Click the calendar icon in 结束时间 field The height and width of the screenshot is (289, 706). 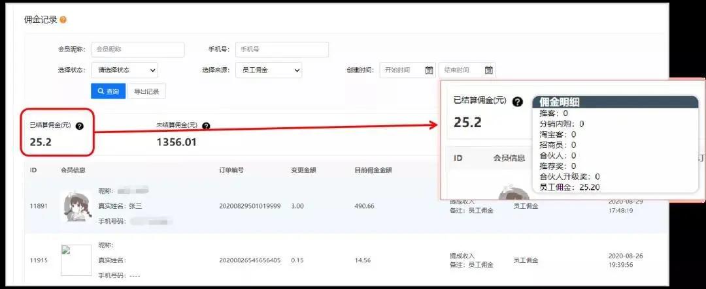pyautogui.click(x=488, y=70)
